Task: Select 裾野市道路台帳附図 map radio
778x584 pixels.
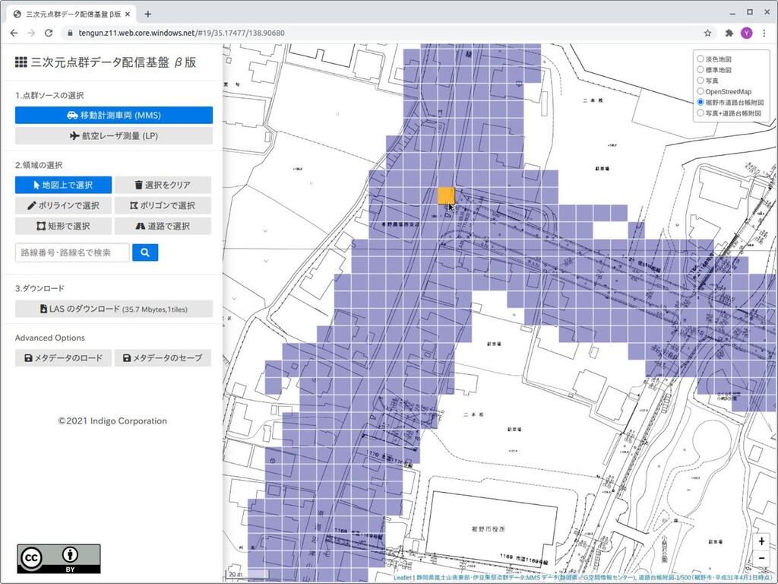Action: [701, 102]
